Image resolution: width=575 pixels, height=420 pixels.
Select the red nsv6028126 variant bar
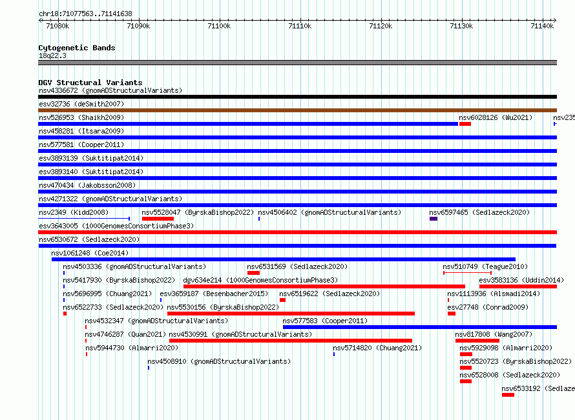tap(465, 124)
